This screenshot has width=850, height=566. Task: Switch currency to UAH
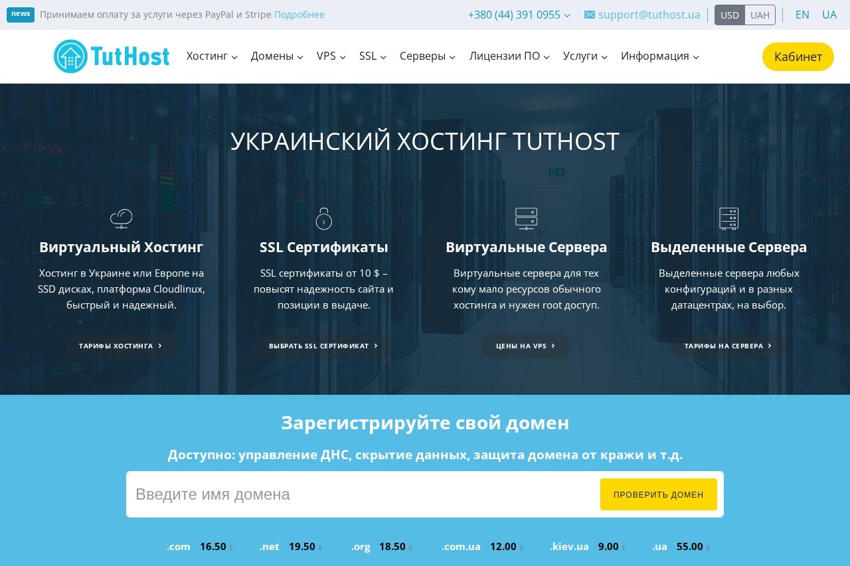click(760, 15)
